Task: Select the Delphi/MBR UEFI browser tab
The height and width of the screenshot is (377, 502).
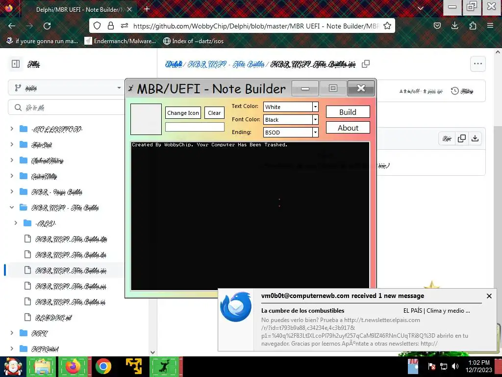Action: coord(79,9)
